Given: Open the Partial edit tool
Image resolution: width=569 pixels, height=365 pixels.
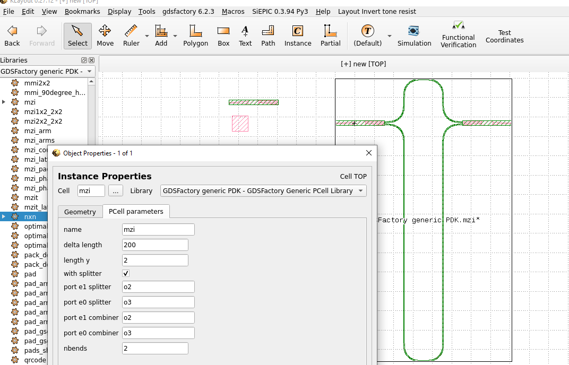Looking at the screenshot, I should pyautogui.click(x=330, y=36).
